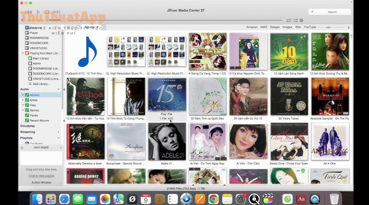Skip to next track

pos(57,12)
